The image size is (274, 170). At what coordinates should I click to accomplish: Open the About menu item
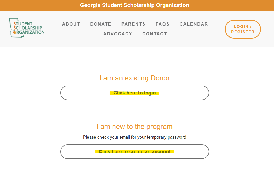pyautogui.click(x=71, y=24)
